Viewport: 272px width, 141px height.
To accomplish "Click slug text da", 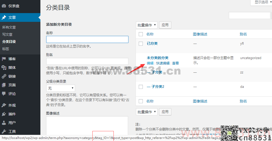I will click(x=242, y=87).
